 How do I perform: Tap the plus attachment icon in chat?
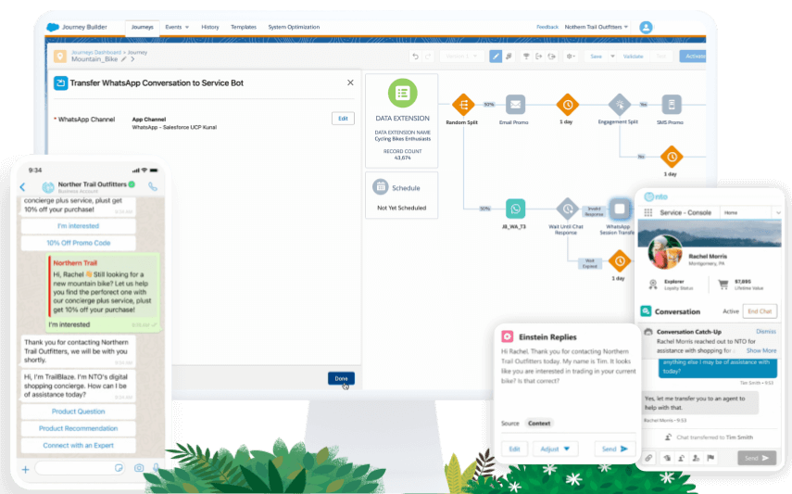[x=25, y=469]
